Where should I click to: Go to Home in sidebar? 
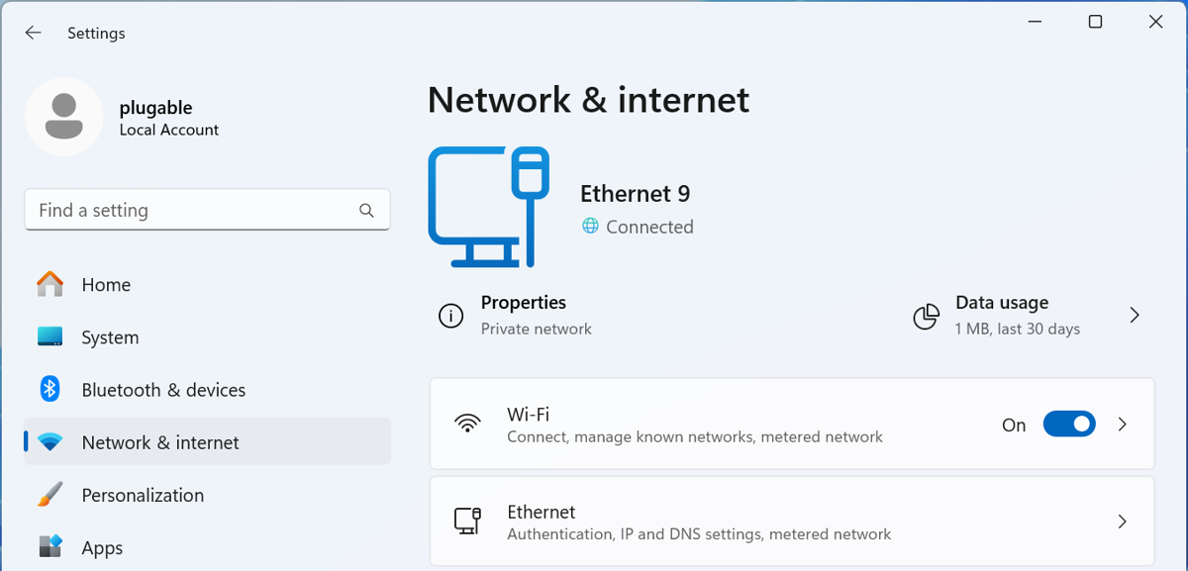point(106,285)
